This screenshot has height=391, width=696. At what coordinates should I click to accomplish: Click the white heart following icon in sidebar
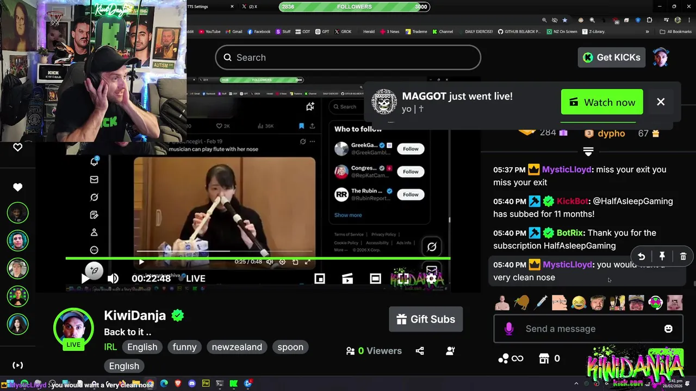click(x=18, y=187)
